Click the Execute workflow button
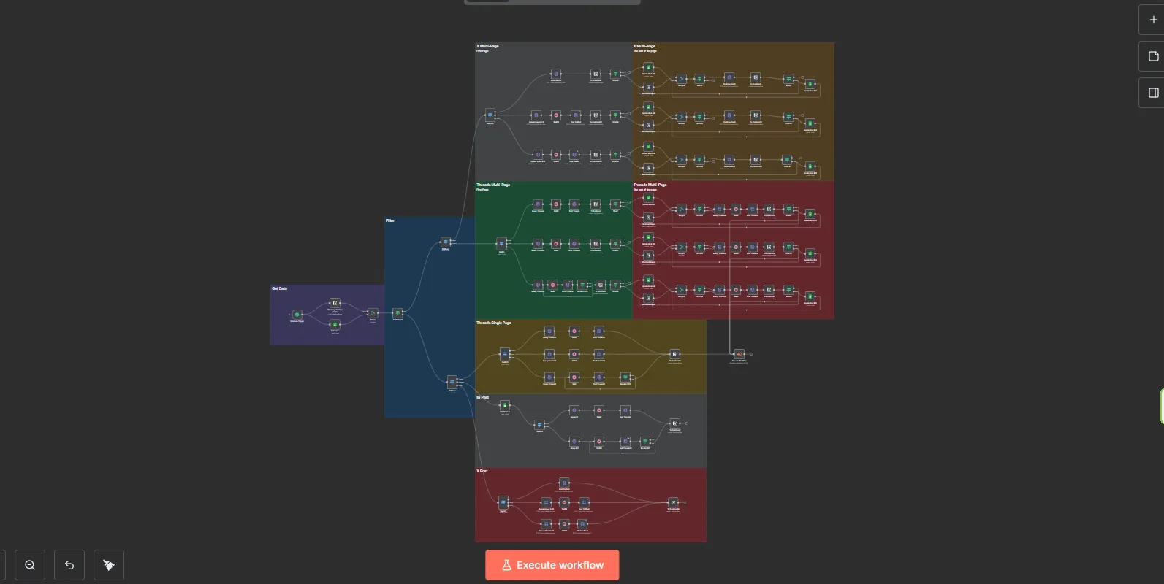Image resolution: width=1164 pixels, height=584 pixels. 552,565
